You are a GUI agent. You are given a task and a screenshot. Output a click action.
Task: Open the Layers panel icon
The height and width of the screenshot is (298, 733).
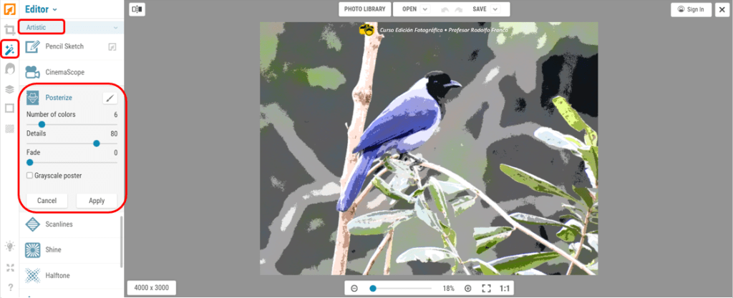(9, 89)
